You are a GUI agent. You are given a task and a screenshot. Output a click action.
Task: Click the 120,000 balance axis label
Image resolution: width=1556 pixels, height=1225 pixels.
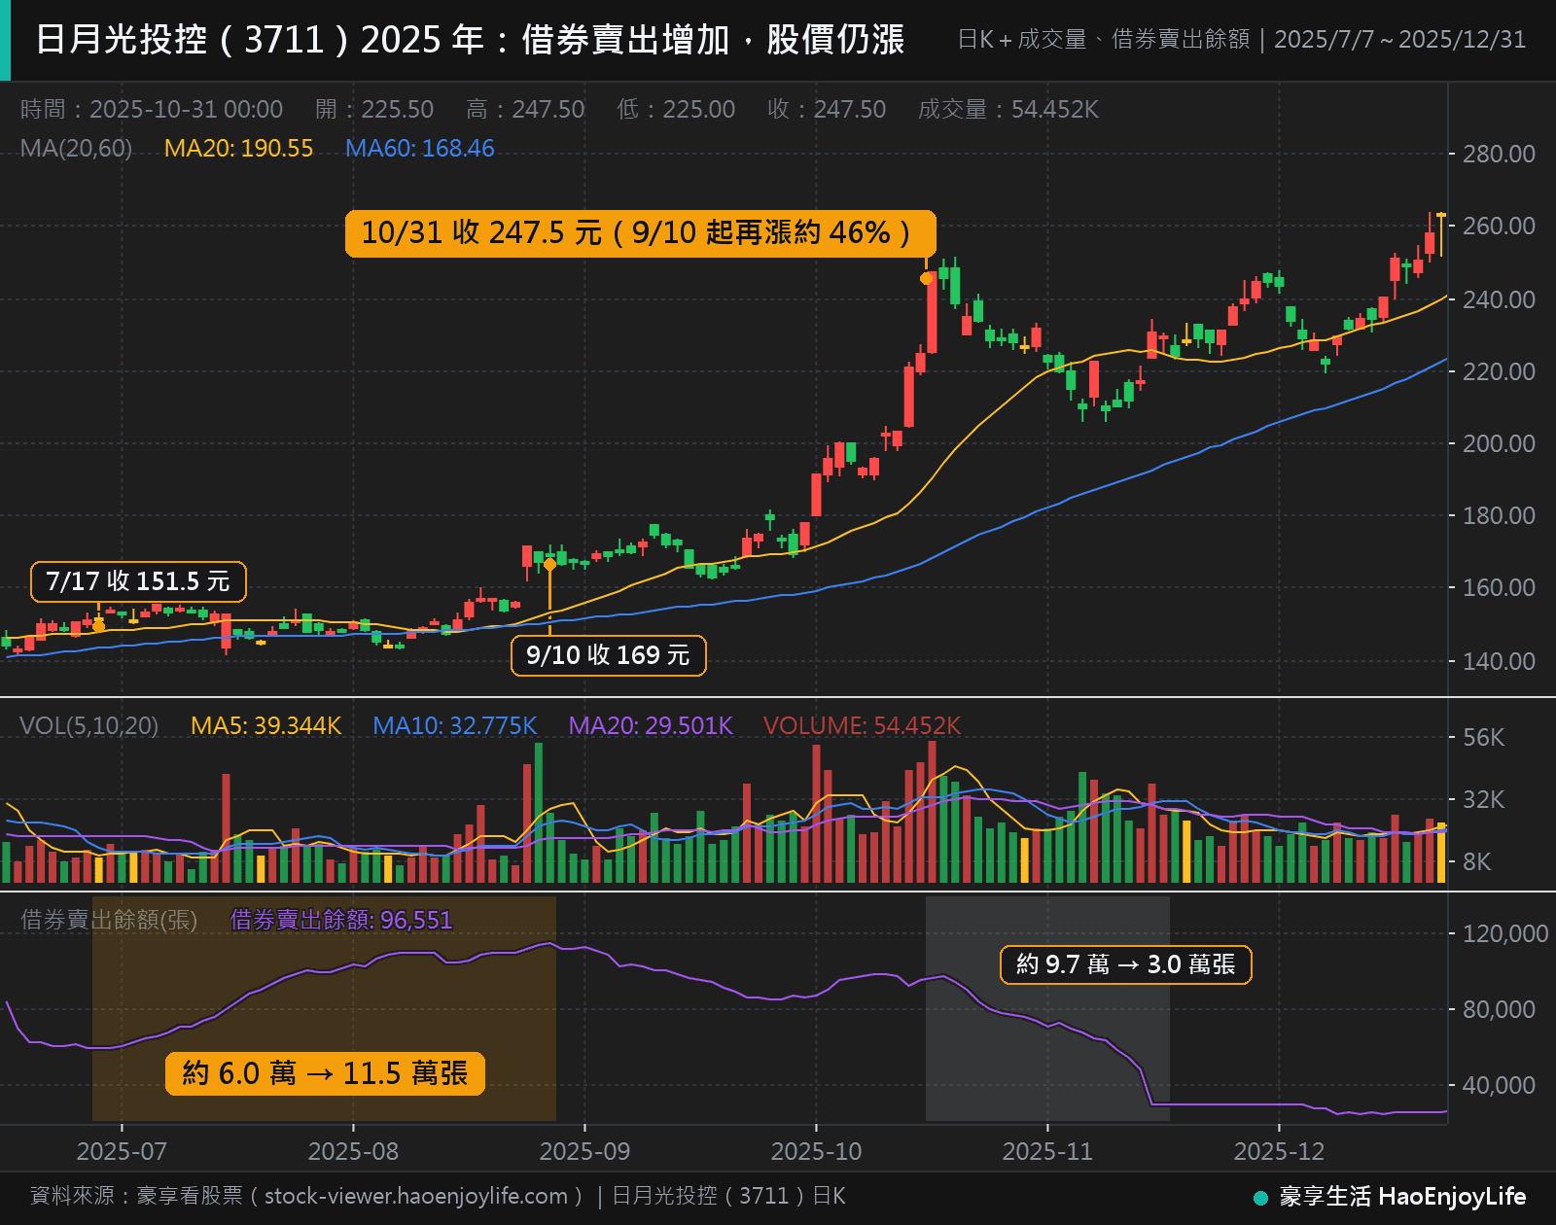coord(1505,933)
